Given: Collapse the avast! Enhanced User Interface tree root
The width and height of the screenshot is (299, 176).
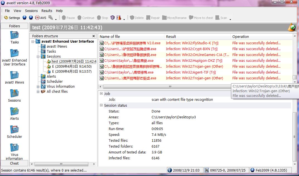Looking at the screenshot, I should coord(33,41).
